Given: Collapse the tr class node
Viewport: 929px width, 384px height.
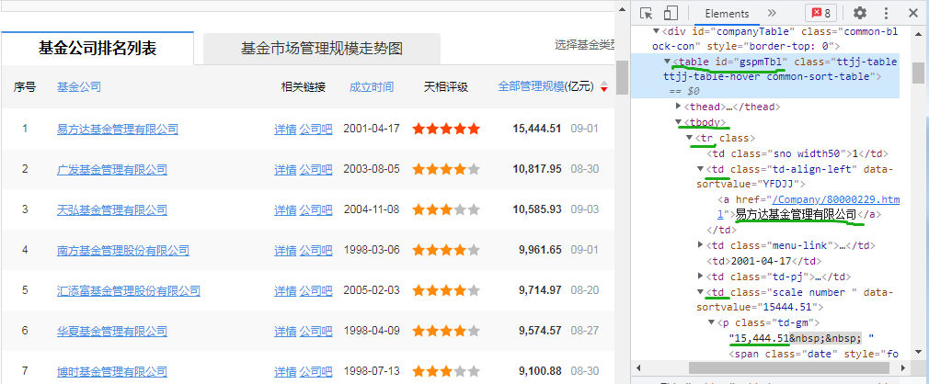Looking at the screenshot, I should (690, 137).
